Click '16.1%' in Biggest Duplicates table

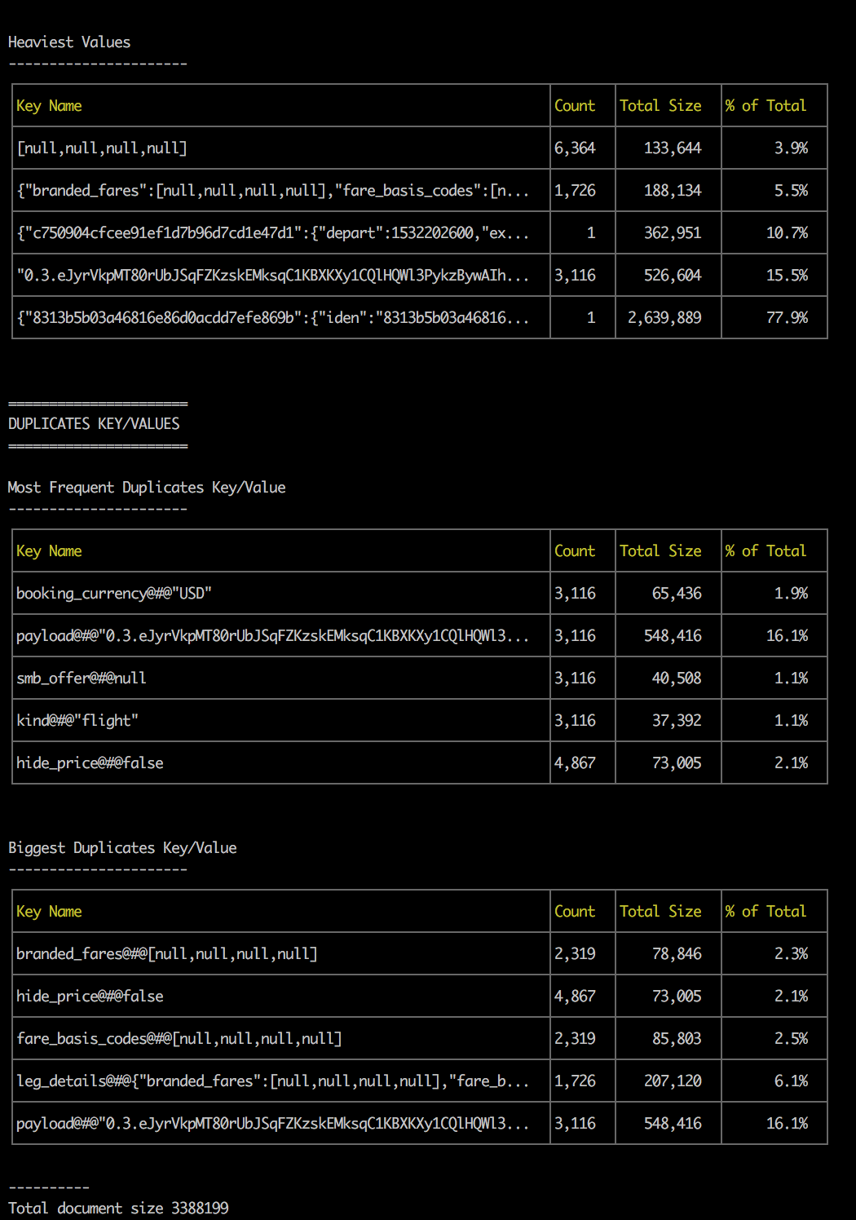(787, 1124)
